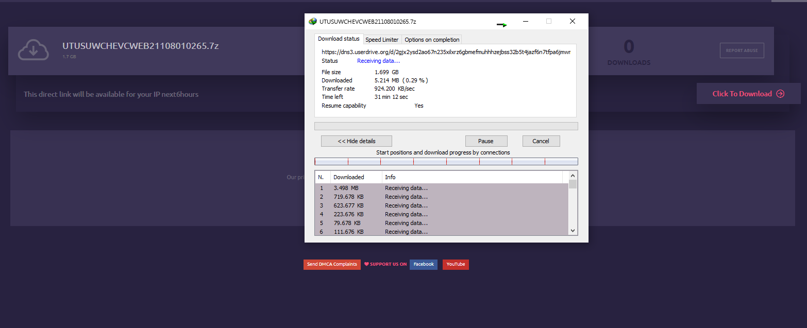Image resolution: width=807 pixels, height=328 pixels.
Task: Click the direct link availability notice text
Action: (x=111, y=94)
